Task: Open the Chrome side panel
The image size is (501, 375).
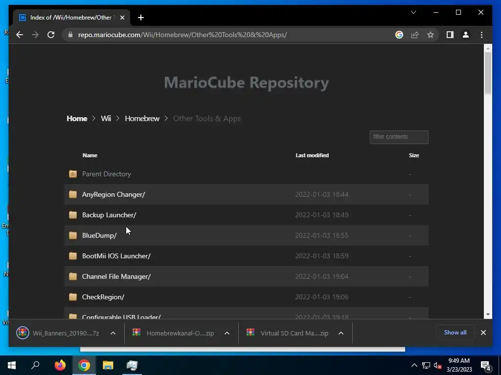Action: pos(450,35)
